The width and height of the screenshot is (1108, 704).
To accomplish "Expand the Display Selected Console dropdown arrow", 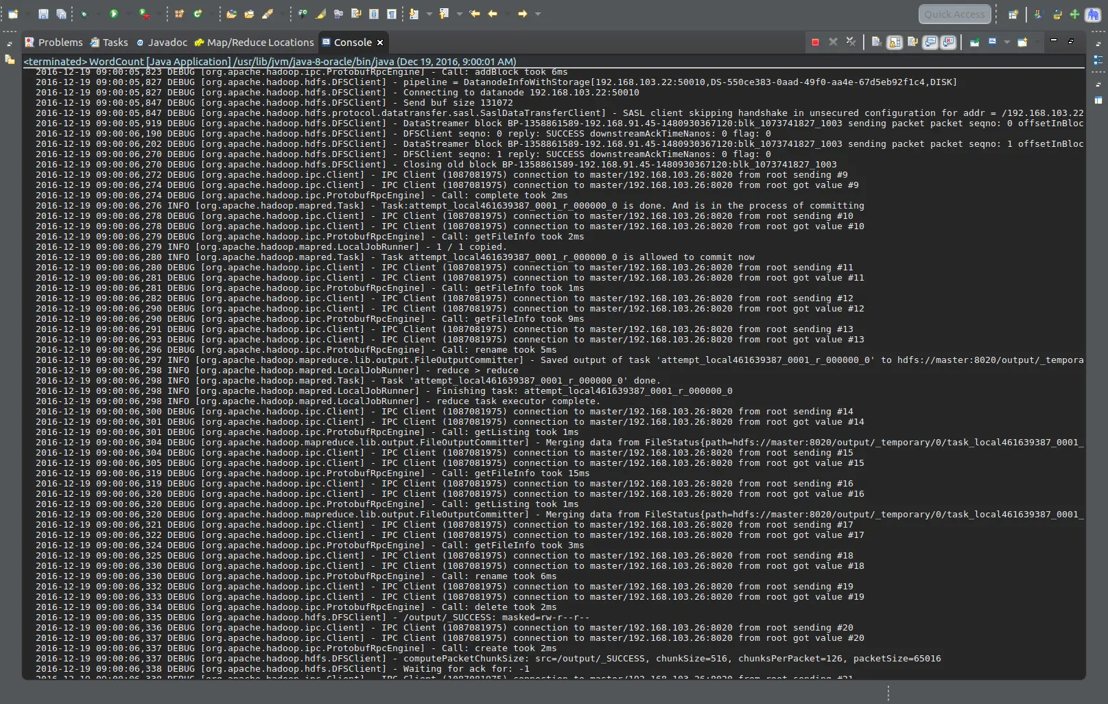I will click(1006, 43).
